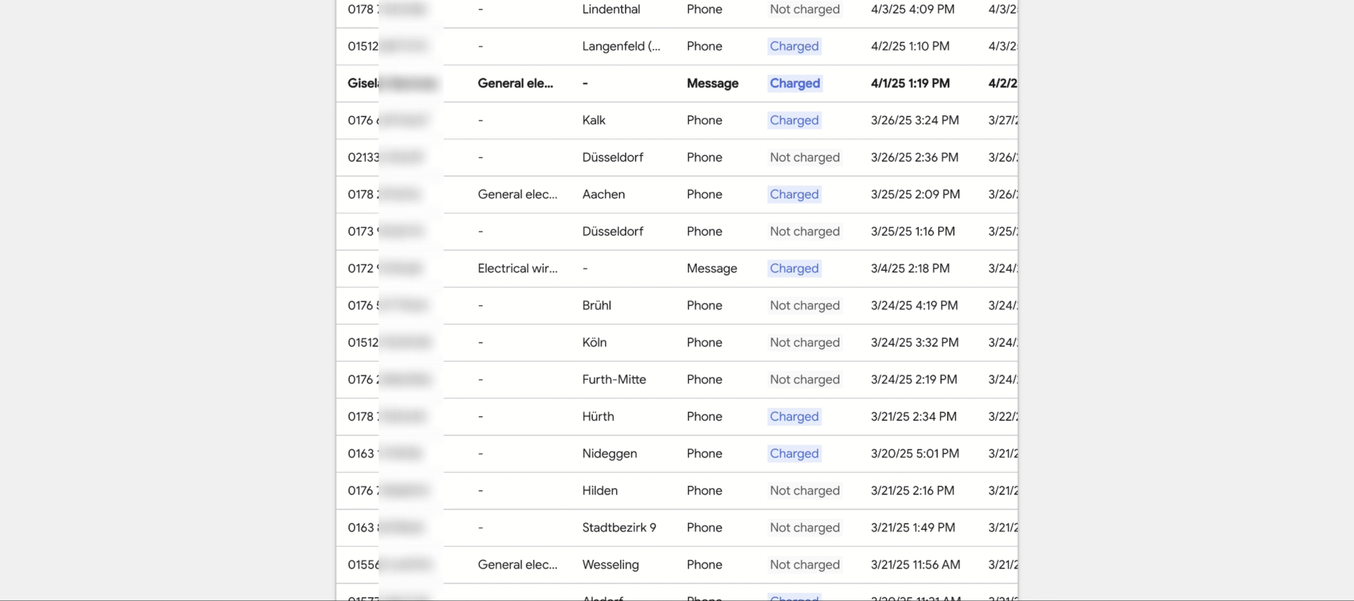This screenshot has height=601, width=1354.
Task: Click the Aachen location cell
Action: click(603, 195)
